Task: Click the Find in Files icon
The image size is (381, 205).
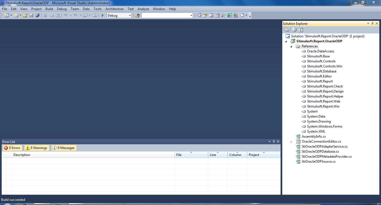Action: pos(137,16)
